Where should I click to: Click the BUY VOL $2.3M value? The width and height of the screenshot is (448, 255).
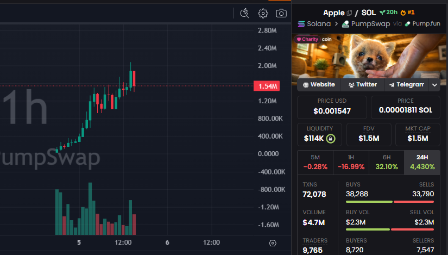pos(356,222)
